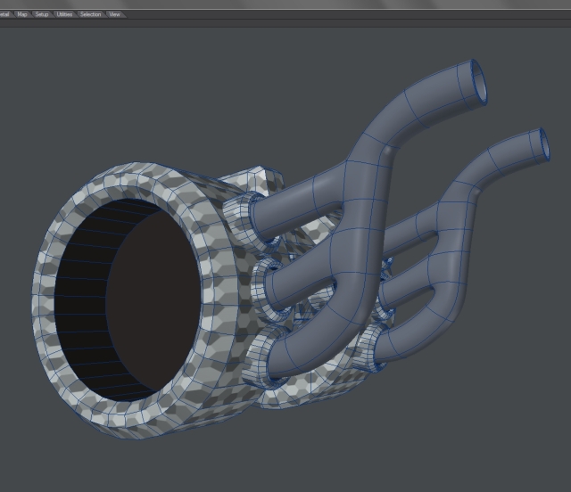Go to the View tab

[114, 14]
